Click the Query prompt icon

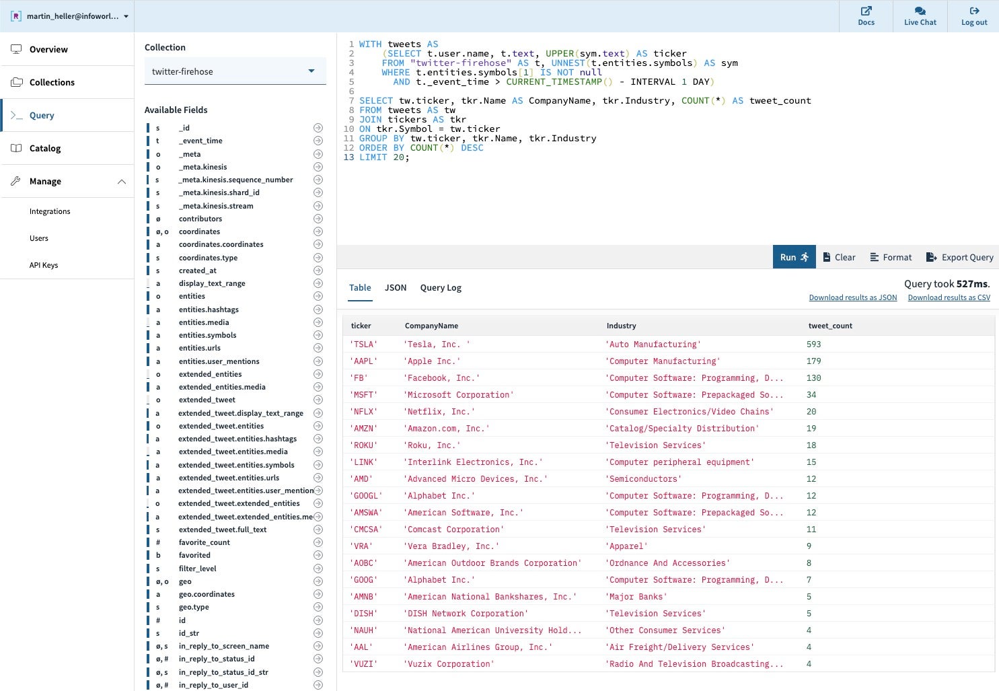click(x=16, y=115)
